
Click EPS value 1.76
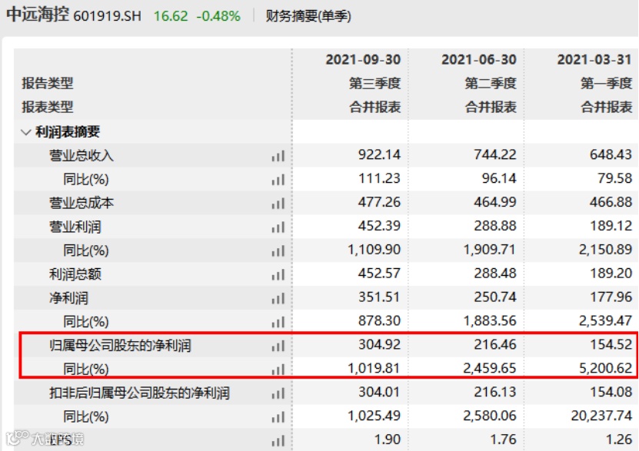[x=503, y=439]
